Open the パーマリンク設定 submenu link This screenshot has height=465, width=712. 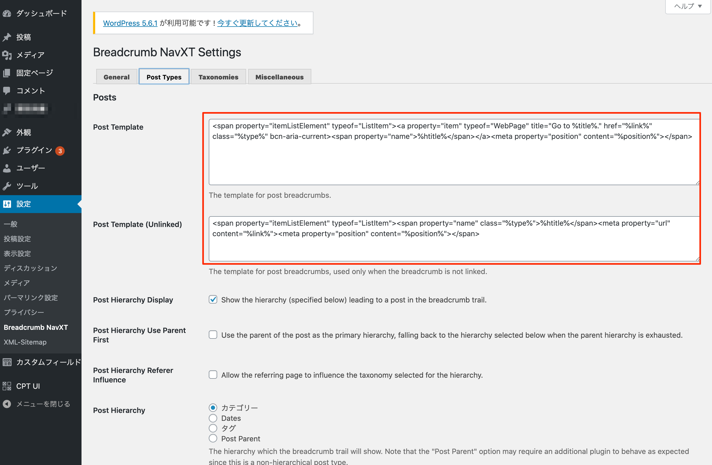[31, 298]
